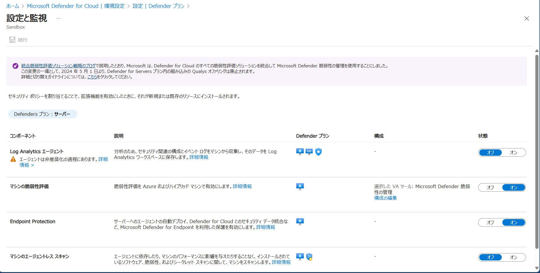This screenshot has height=273, width=540.
Task: Click the Defenders プラン: サーバー pill
Action: coord(43,114)
